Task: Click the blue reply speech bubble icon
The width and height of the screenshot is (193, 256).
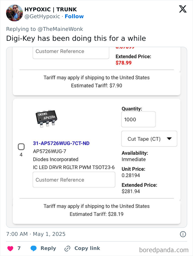Action: [33, 248]
